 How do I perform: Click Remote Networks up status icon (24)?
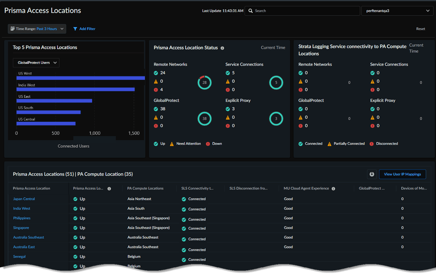click(156, 73)
